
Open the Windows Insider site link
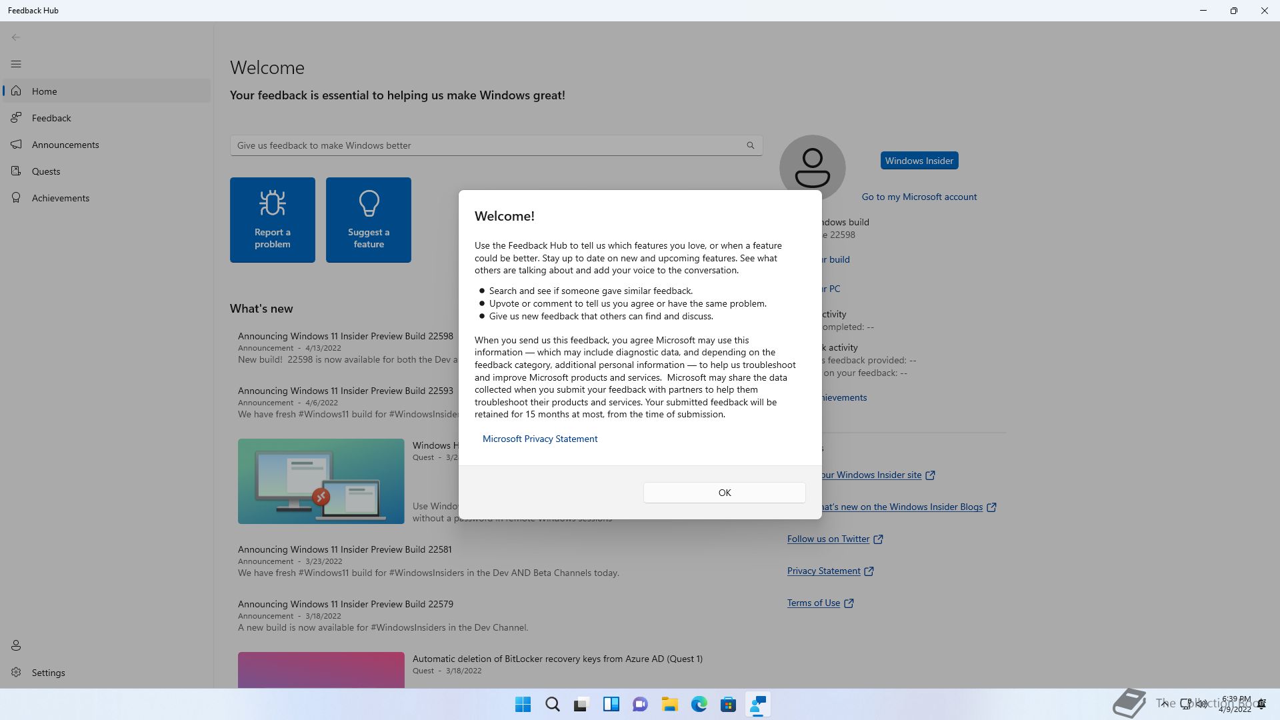click(x=872, y=475)
